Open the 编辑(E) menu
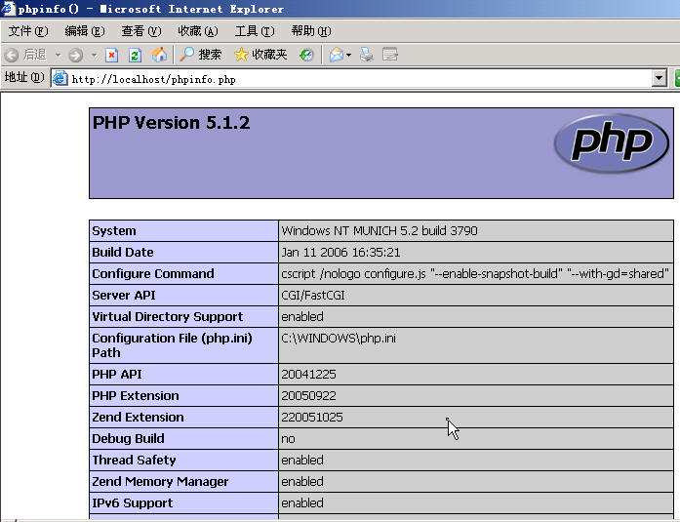 pos(85,31)
